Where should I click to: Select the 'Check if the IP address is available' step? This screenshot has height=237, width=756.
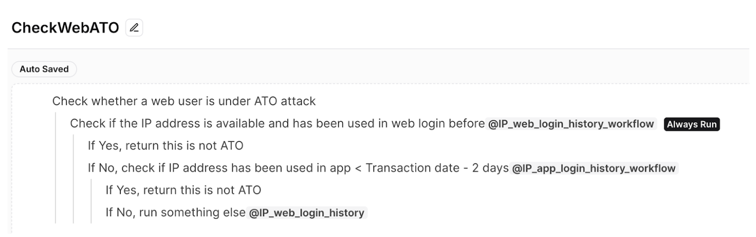(277, 124)
